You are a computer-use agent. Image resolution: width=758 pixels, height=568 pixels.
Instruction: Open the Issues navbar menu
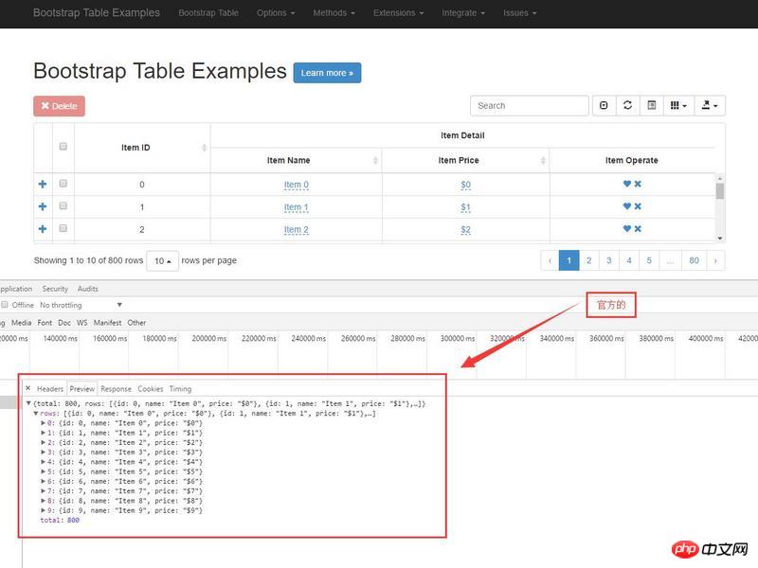[x=519, y=13]
